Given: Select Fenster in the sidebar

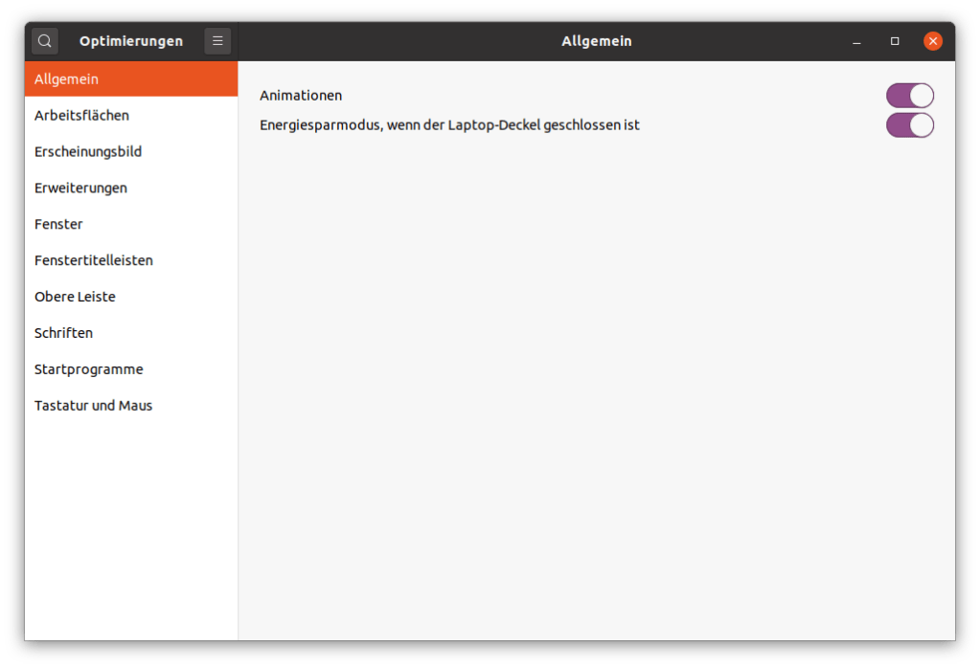Looking at the screenshot, I should tap(131, 224).
